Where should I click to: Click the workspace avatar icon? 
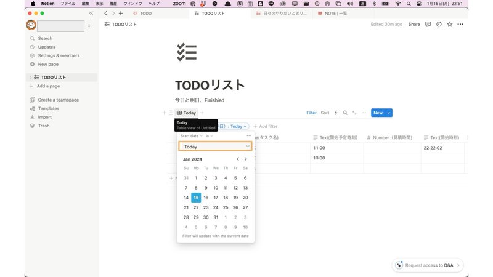point(31,25)
